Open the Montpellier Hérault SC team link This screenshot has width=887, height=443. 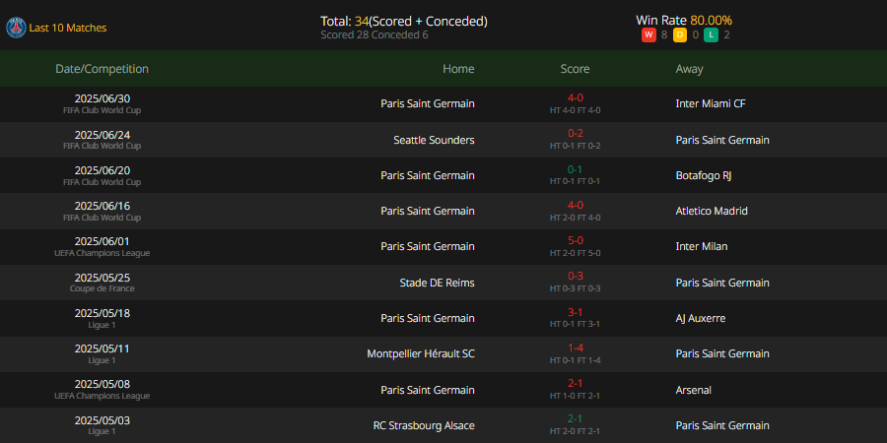tap(421, 353)
